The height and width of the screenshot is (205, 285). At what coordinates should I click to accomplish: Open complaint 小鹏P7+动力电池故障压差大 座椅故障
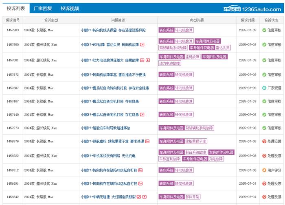(110, 60)
